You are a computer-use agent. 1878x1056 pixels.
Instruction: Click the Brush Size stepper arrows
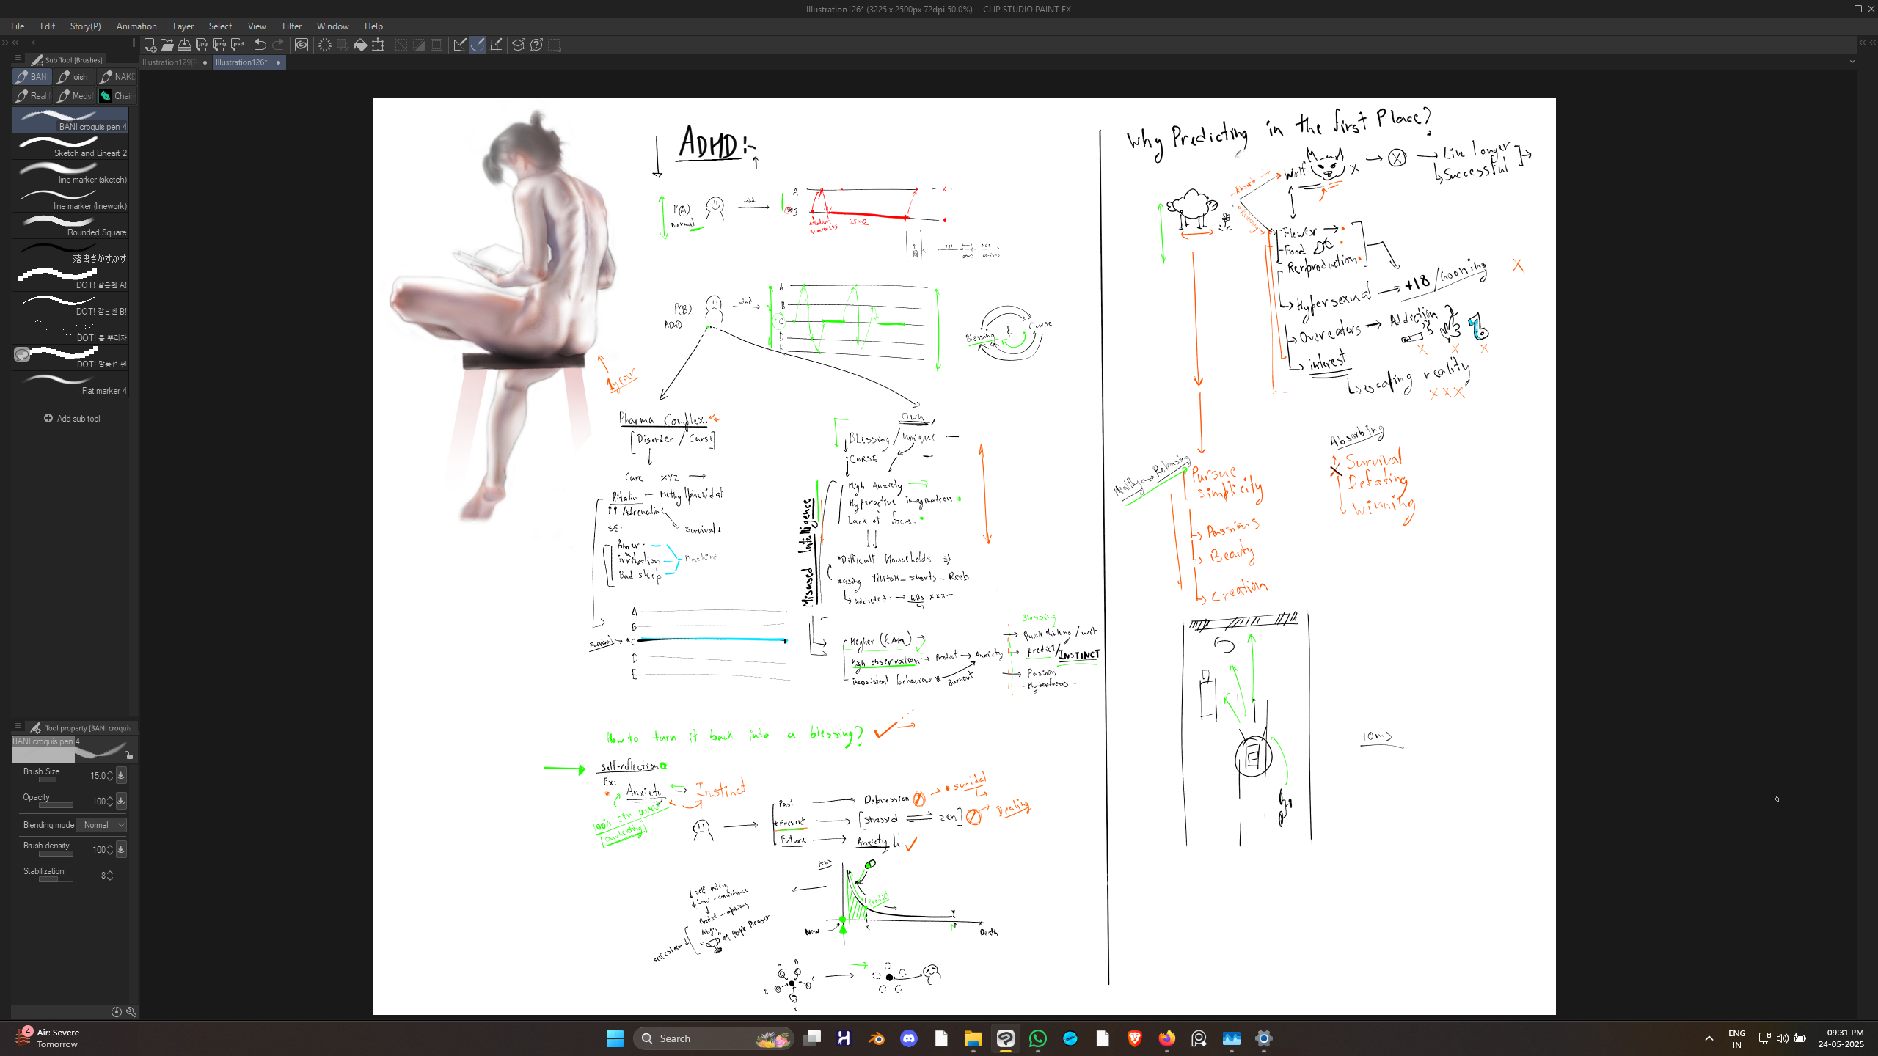pos(110,775)
